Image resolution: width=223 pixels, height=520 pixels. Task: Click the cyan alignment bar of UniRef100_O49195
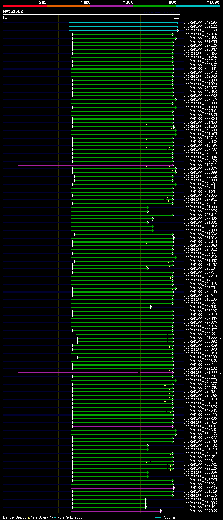pyautogui.click(x=124, y=23)
